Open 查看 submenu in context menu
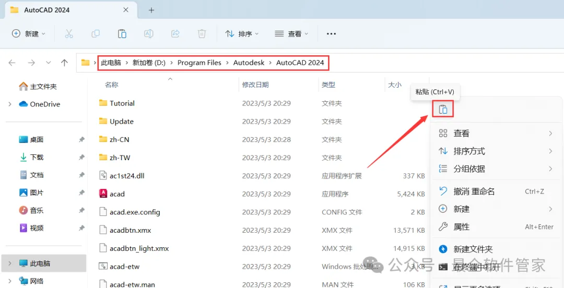The height and width of the screenshot is (288, 564). 495,134
